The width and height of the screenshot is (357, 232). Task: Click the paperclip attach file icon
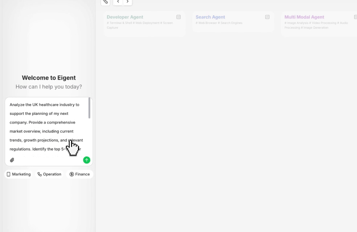(12, 160)
